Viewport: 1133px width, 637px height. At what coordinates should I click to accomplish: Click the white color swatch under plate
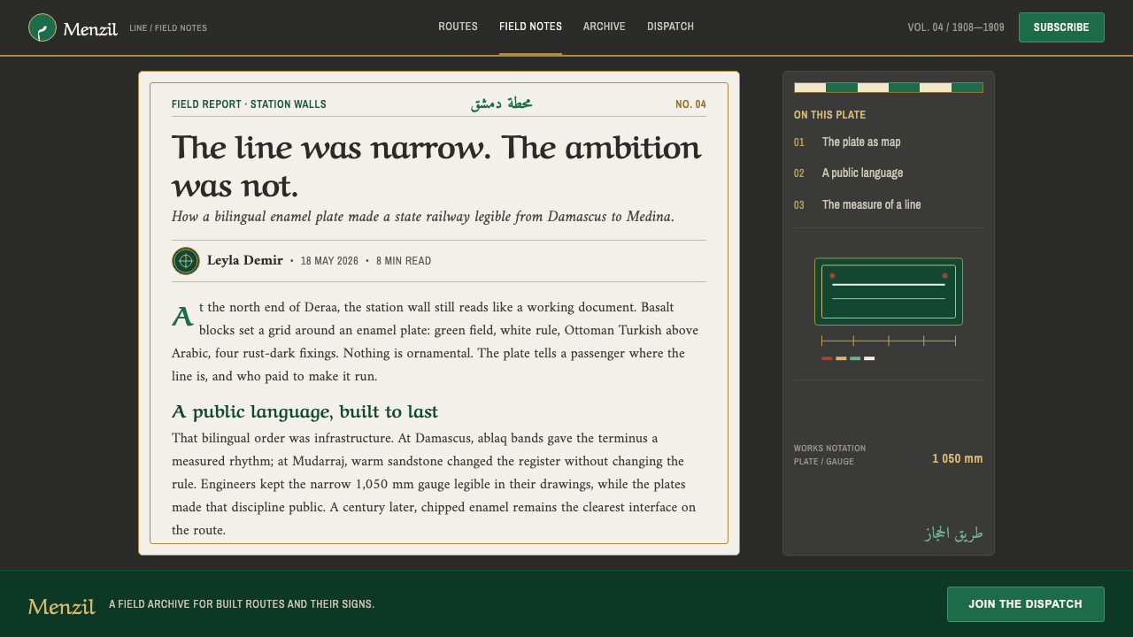coord(869,358)
